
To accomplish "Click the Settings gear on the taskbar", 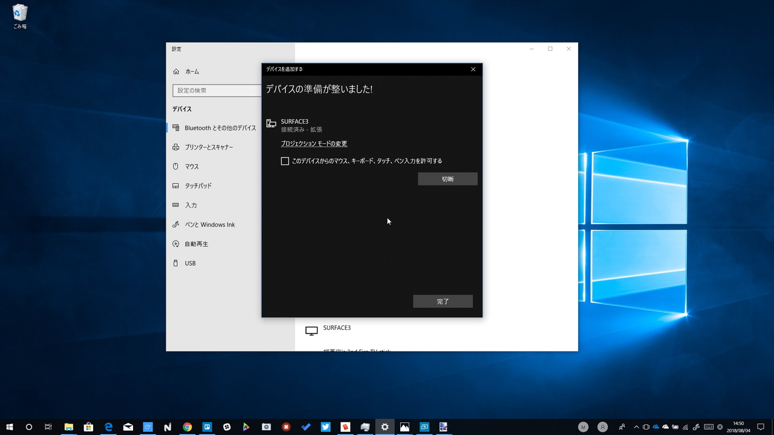I will click(x=385, y=427).
